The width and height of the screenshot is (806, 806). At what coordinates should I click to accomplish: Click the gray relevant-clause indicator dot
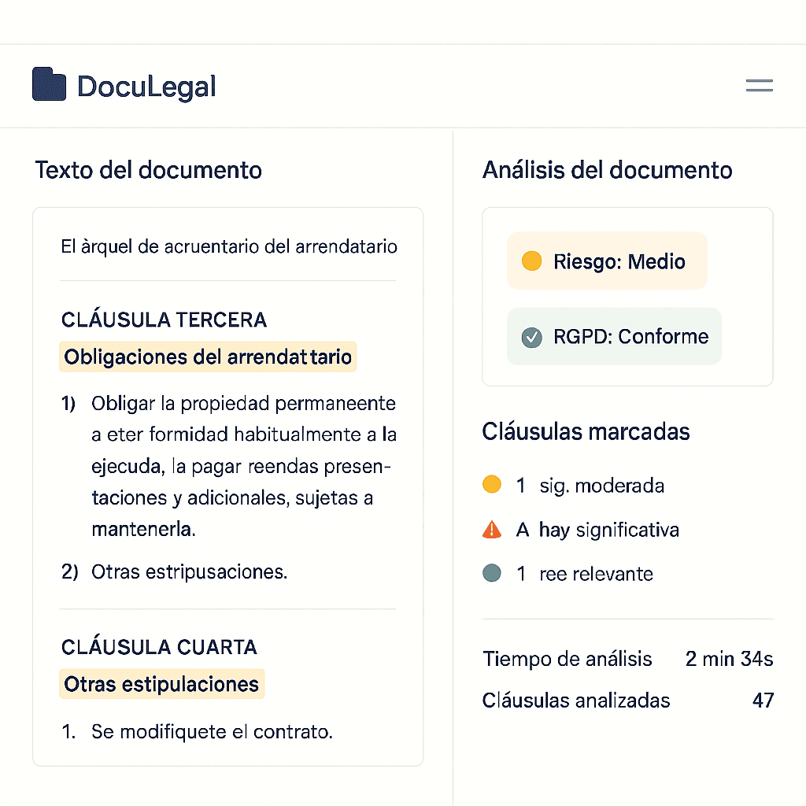coord(492,573)
